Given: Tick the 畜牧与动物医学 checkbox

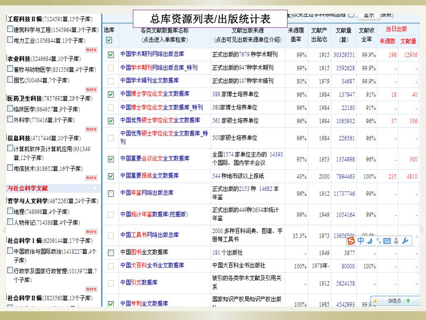Looking at the screenshot, I should click(x=10, y=69).
